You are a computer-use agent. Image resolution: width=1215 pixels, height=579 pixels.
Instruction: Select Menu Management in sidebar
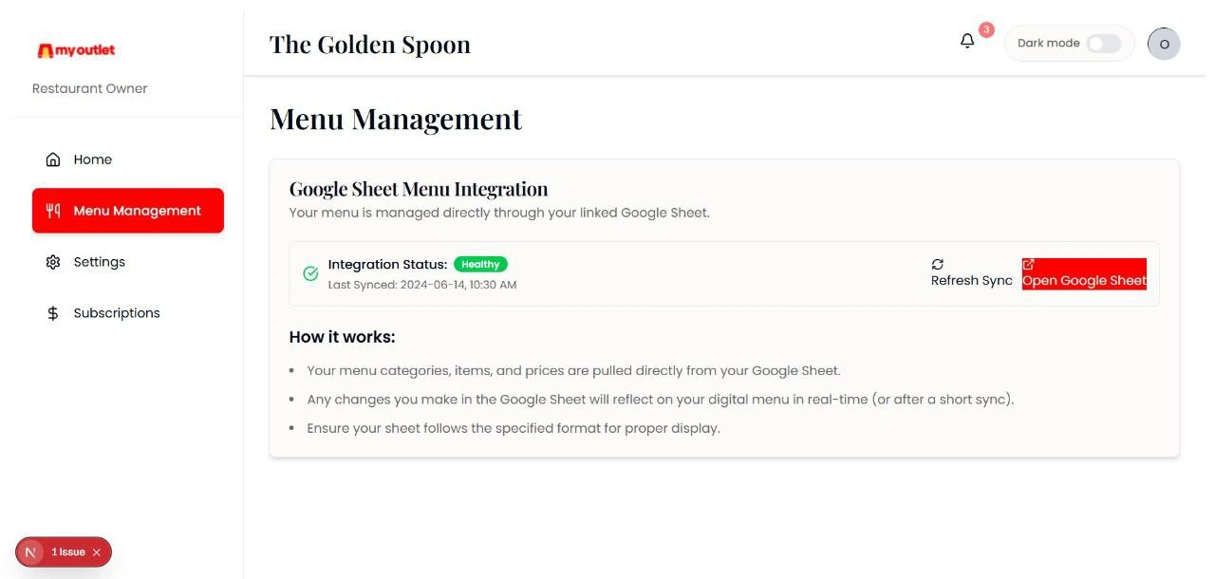[128, 211]
